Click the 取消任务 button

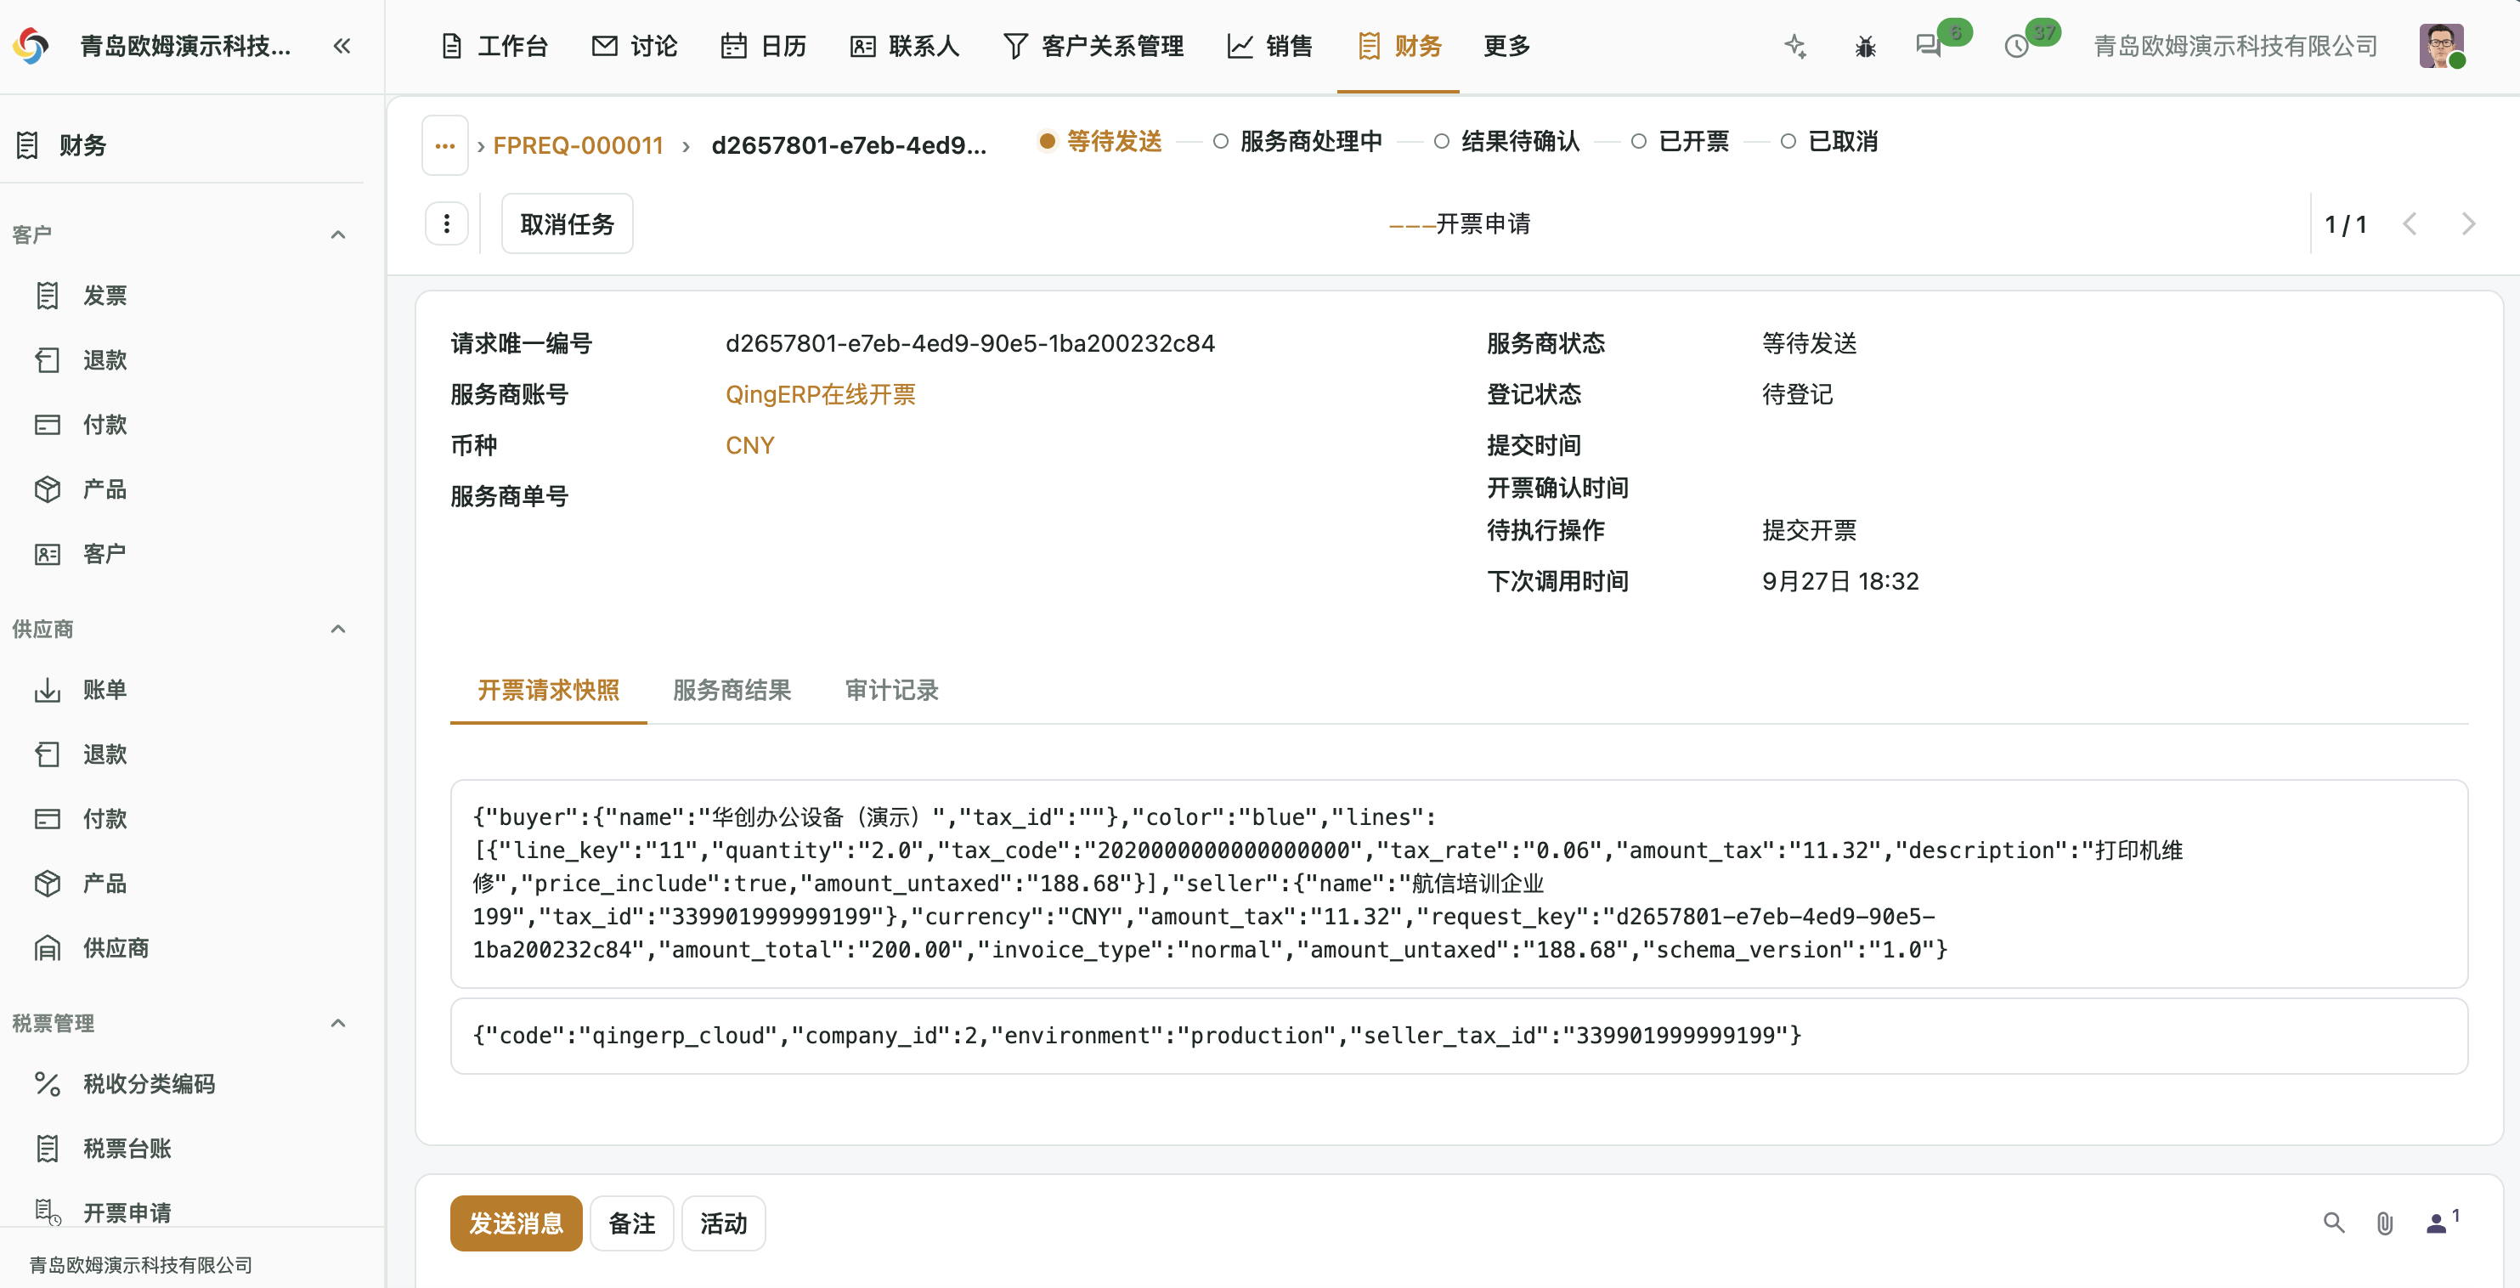568,224
